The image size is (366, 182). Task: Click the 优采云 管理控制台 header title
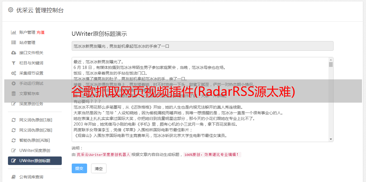click(x=40, y=10)
